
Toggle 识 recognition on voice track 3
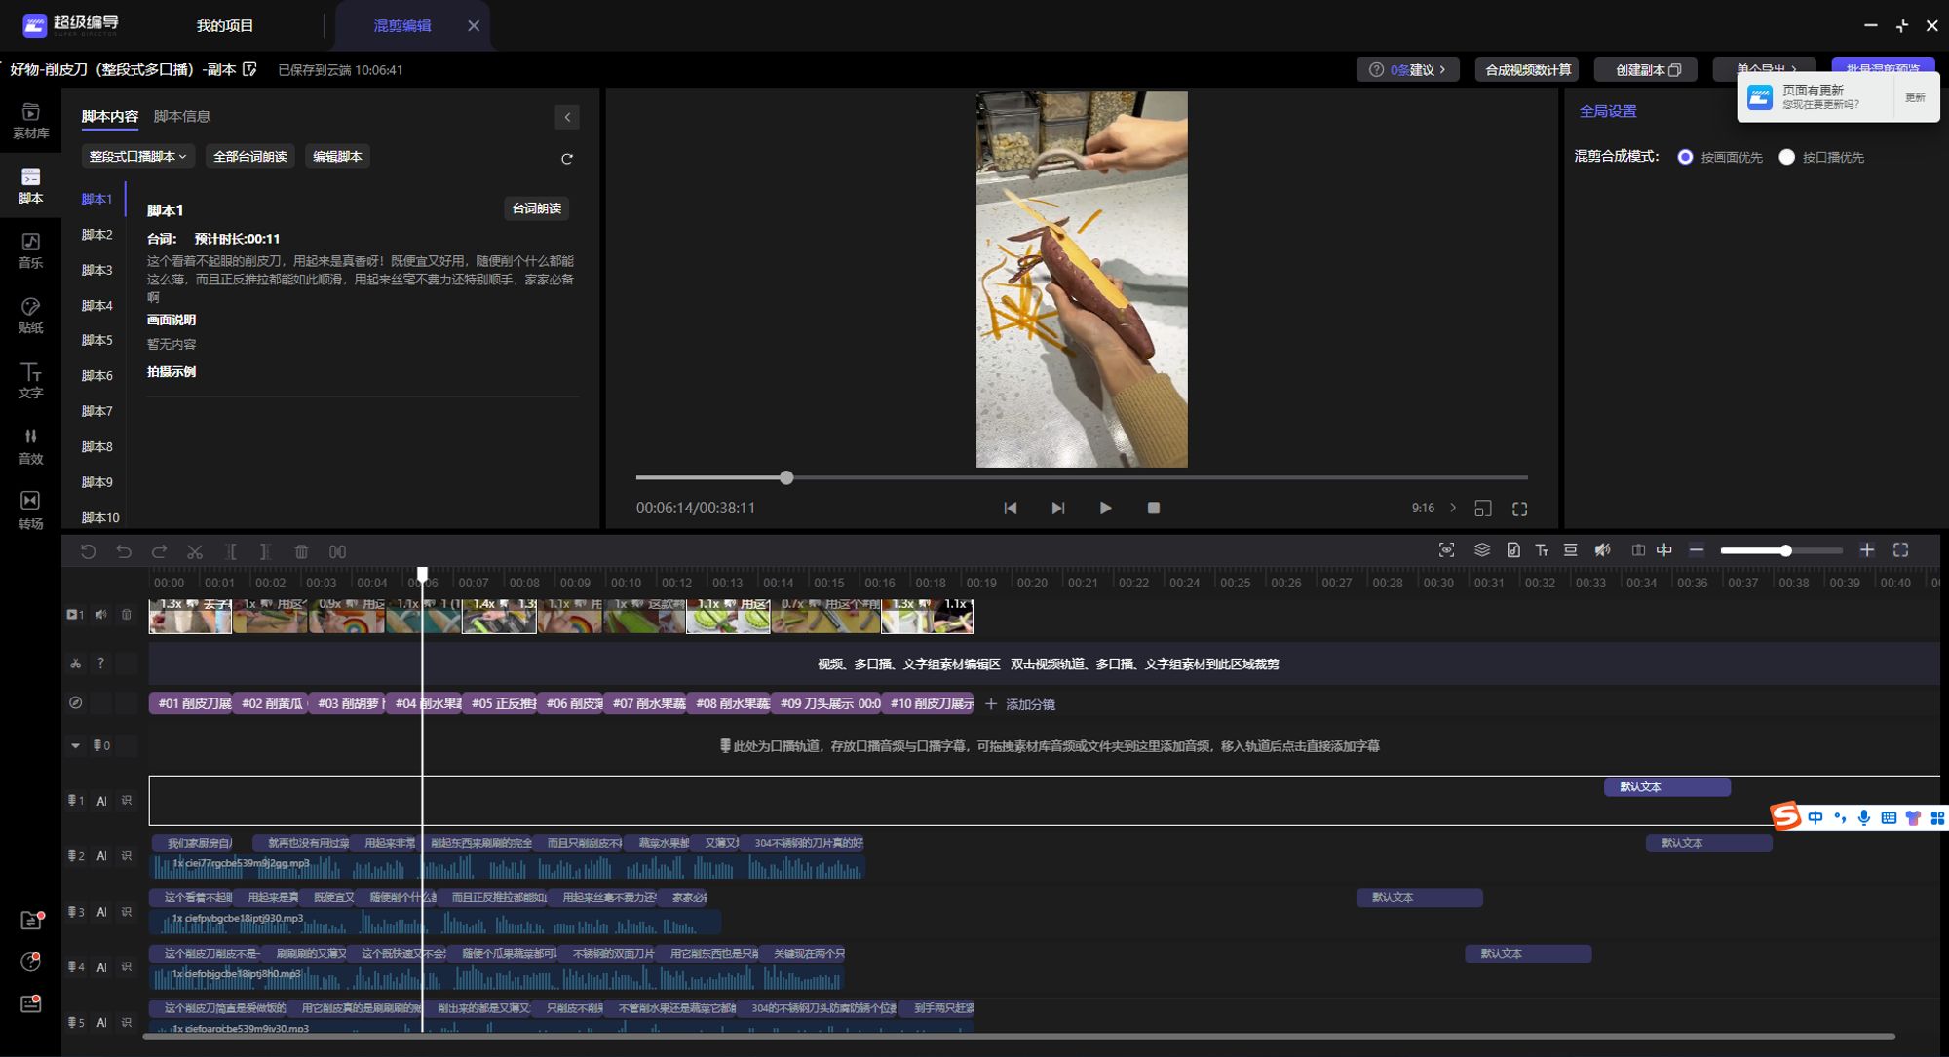(127, 912)
